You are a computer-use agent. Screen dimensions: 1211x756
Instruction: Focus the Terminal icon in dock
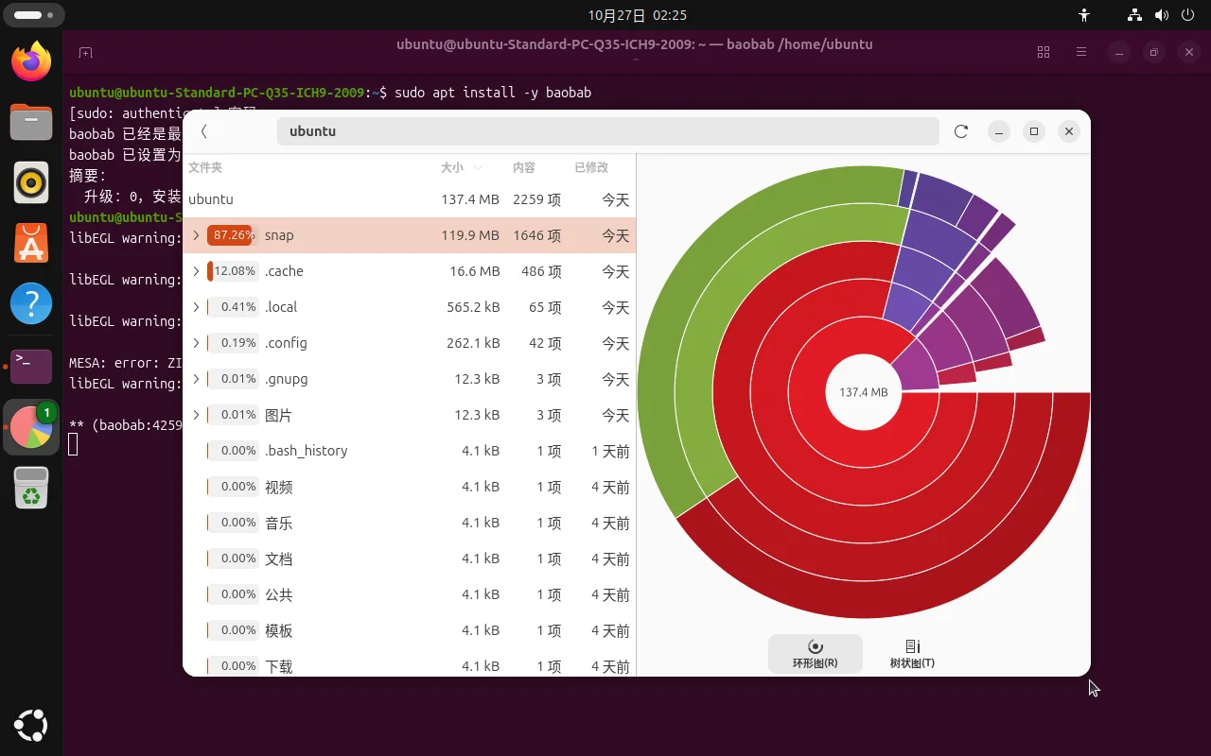click(31, 366)
